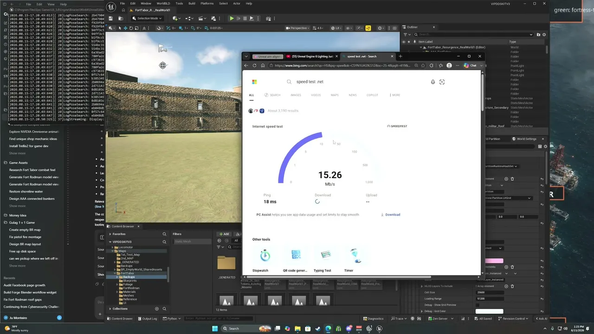This screenshot has width=594, height=334.
Task: Save the current level in Unreal toolbar
Action: (x=111, y=19)
